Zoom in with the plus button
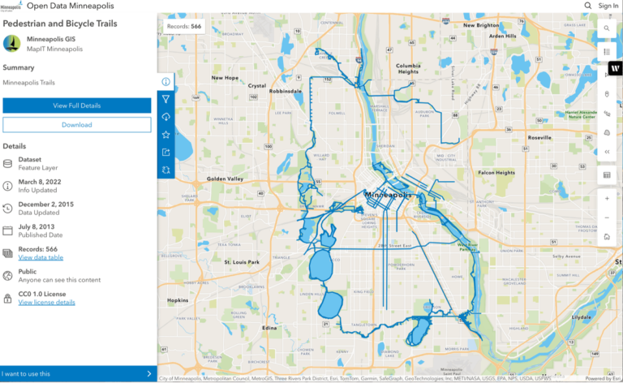623x383 pixels. coord(607,198)
